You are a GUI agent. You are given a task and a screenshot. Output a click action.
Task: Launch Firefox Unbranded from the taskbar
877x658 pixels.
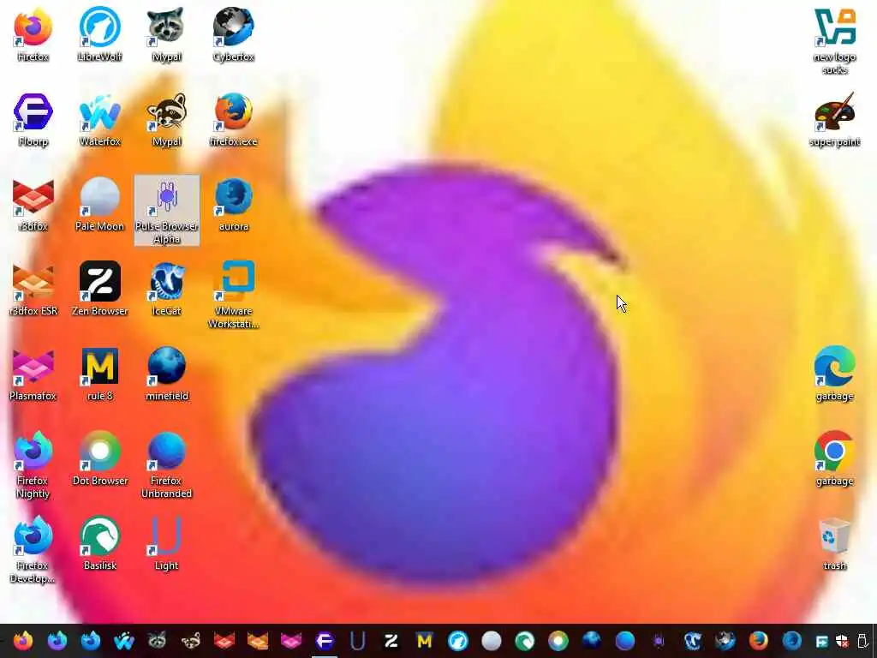pos(624,641)
